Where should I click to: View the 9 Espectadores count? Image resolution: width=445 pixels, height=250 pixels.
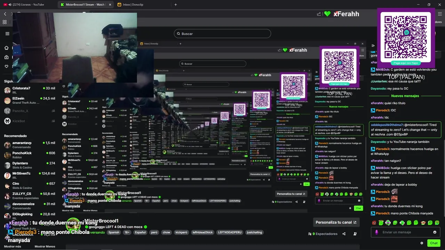point(323,234)
